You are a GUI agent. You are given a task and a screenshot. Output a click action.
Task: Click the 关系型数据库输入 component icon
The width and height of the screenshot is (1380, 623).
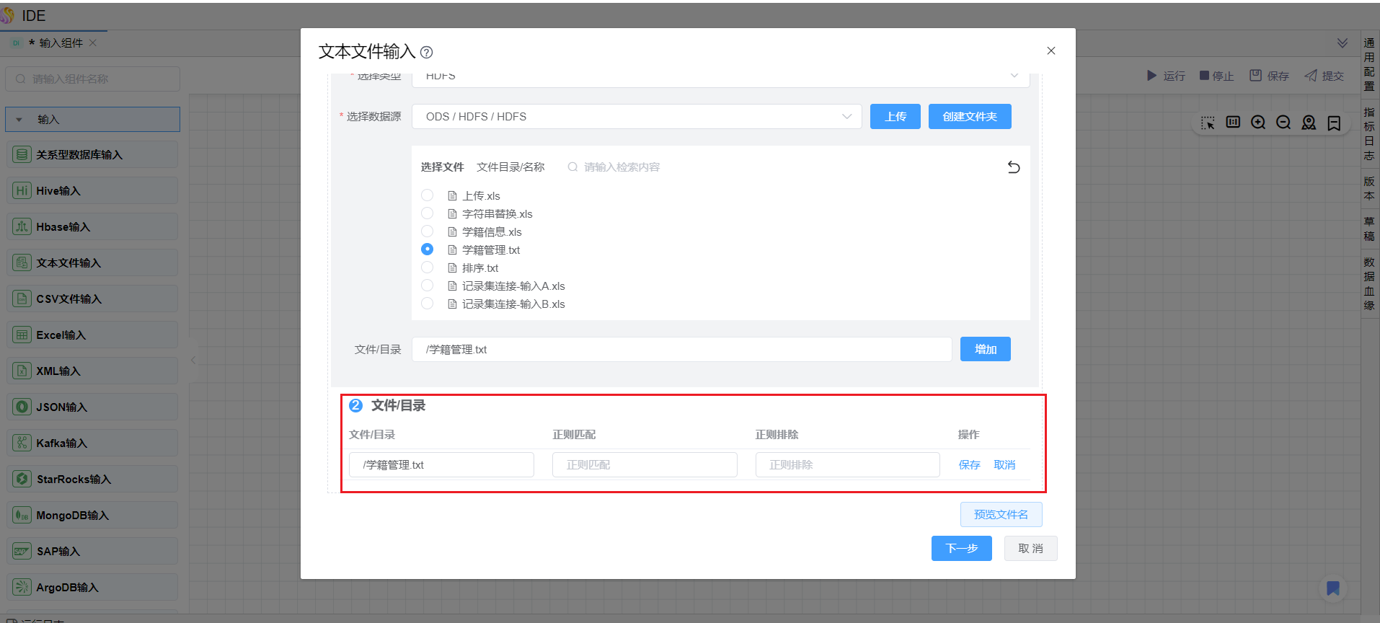(22, 154)
